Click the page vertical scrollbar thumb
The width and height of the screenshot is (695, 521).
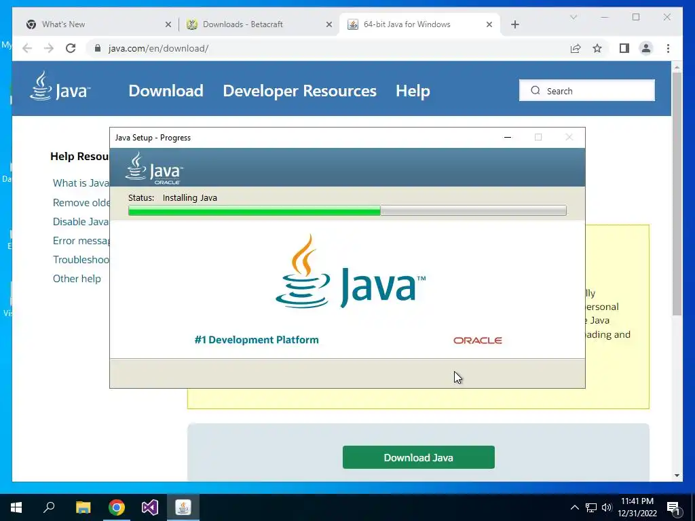click(677, 193)
